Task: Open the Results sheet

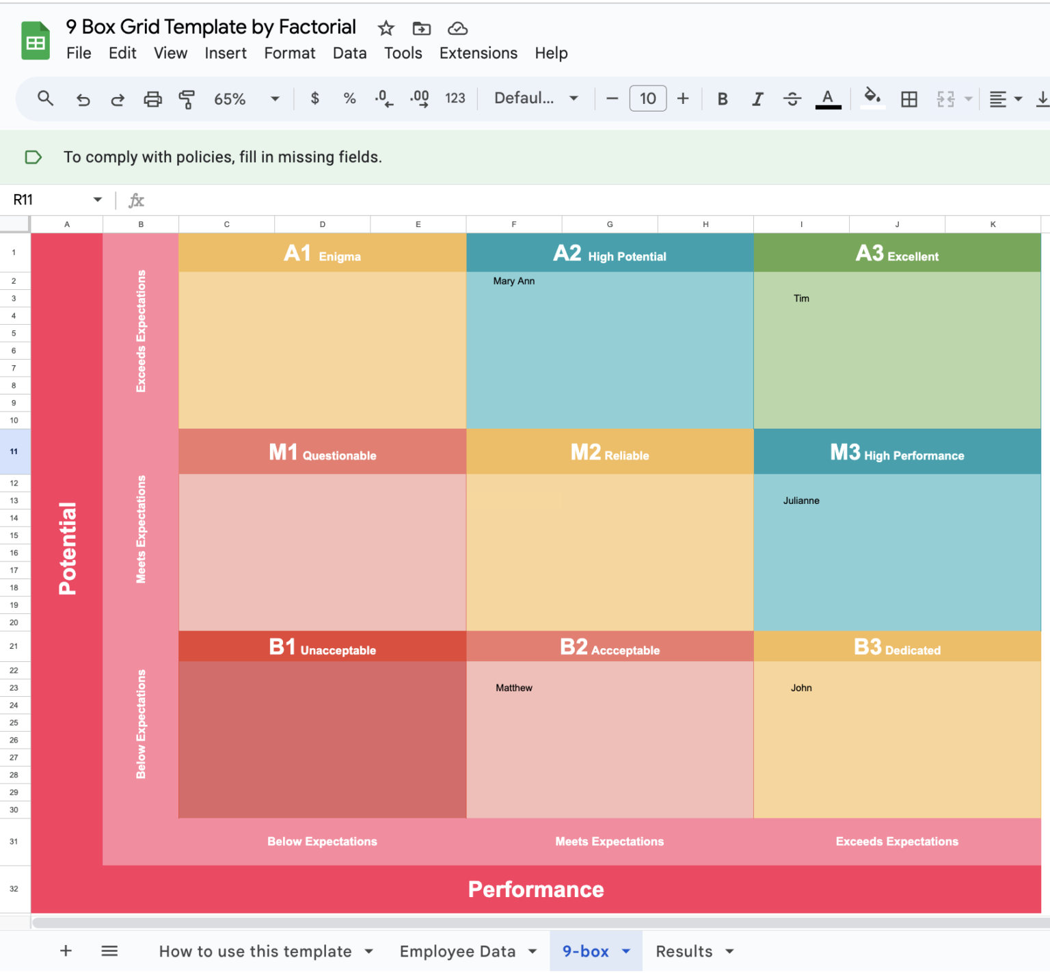Action: coord(684,950)
